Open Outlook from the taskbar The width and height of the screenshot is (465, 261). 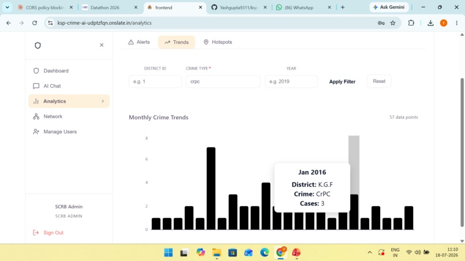click(249, 252)
